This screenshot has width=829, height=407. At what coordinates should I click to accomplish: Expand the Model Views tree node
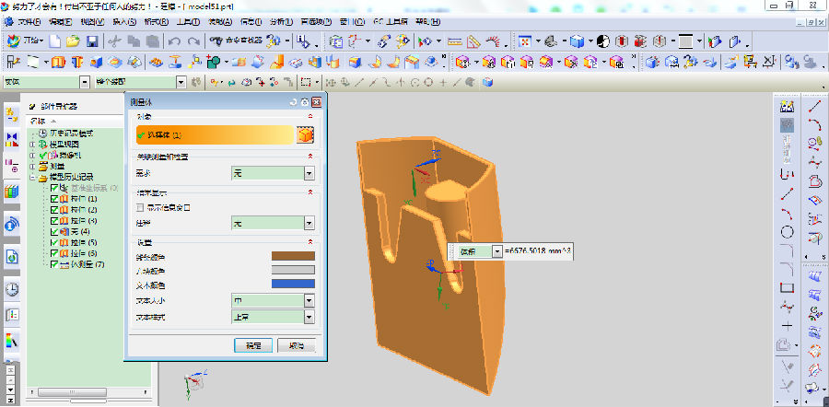tap(33, 145)
